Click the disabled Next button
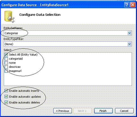 pyautogui.click(x=82, y=111)
